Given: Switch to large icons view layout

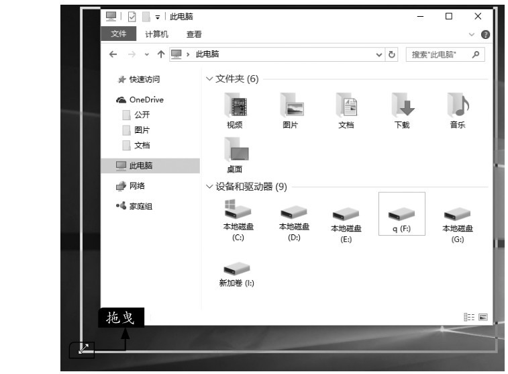Looking at the screenshot, I should tap(482, 317).
